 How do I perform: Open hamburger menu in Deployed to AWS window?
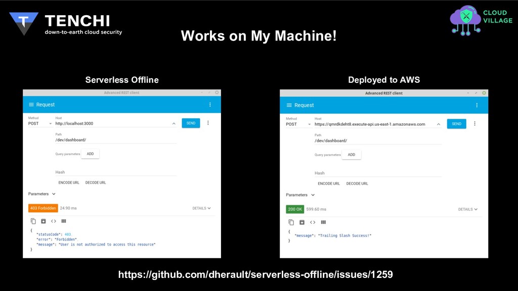[x=289, y=105]
